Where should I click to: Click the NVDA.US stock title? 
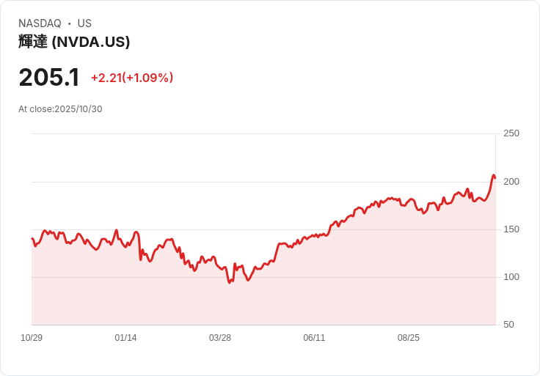click(x=74, y=42)
